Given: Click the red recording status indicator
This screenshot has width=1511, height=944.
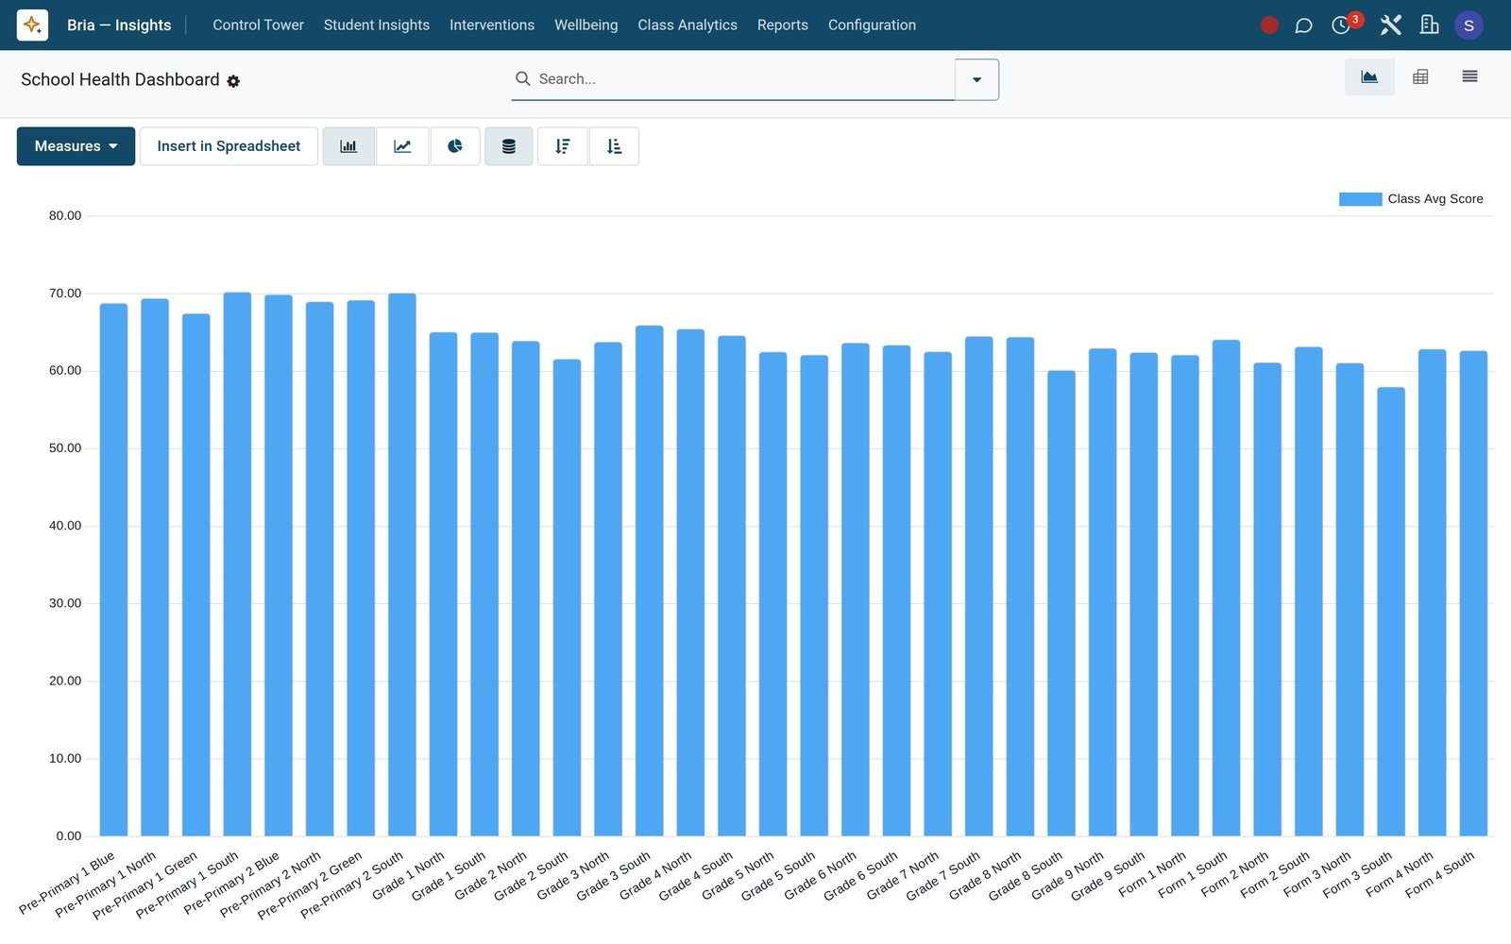Looking at the screenshot, I should coord(1269,25).
